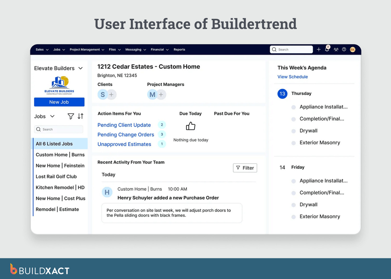Click the filter icon next to Jobs
Viewport: 391px width, 279px height.
coord(71,116)
